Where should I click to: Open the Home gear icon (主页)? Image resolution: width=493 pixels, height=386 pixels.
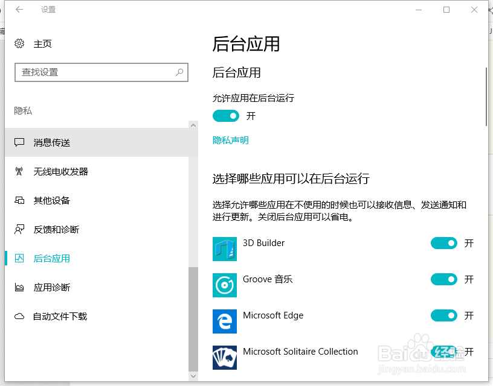pos(19,43)
